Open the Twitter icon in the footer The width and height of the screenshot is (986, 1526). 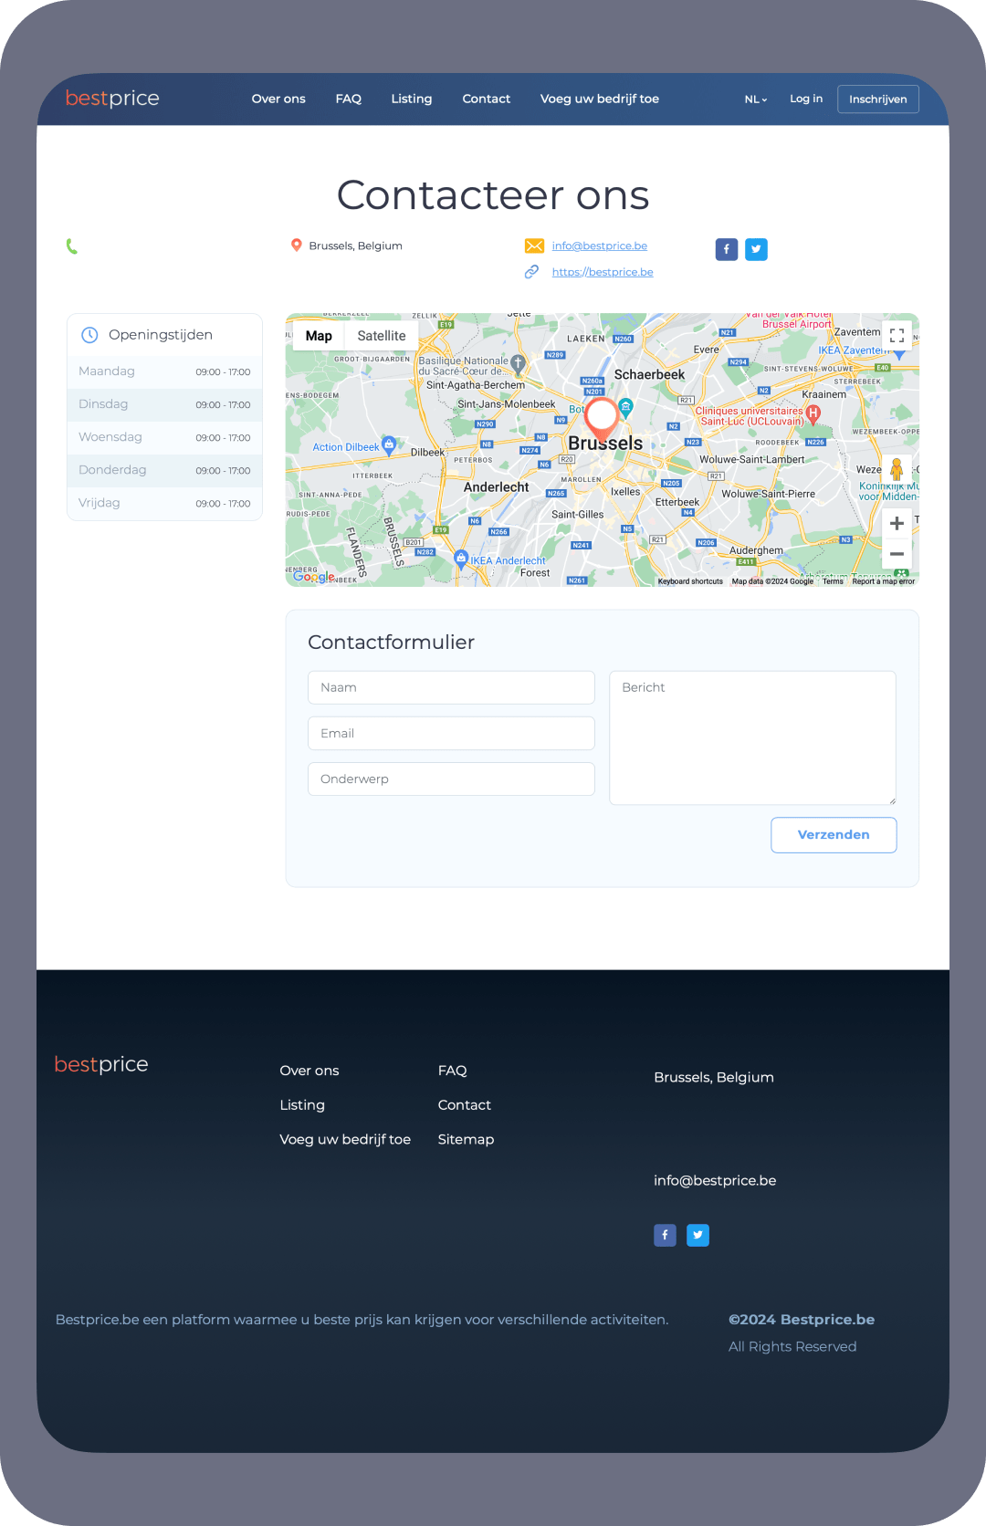698,1235
